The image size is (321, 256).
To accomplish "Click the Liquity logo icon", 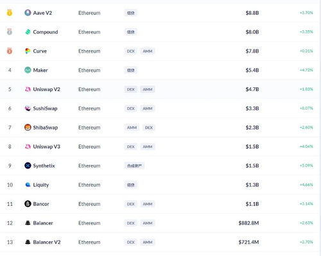I will 28,185.
